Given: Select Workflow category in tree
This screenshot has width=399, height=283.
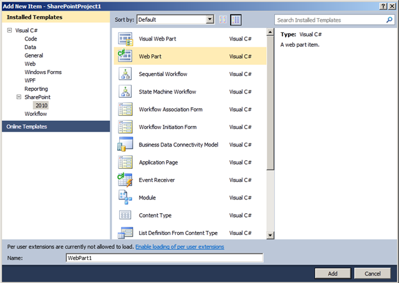Looking at the screenshot, I should (x=36, y=113).
